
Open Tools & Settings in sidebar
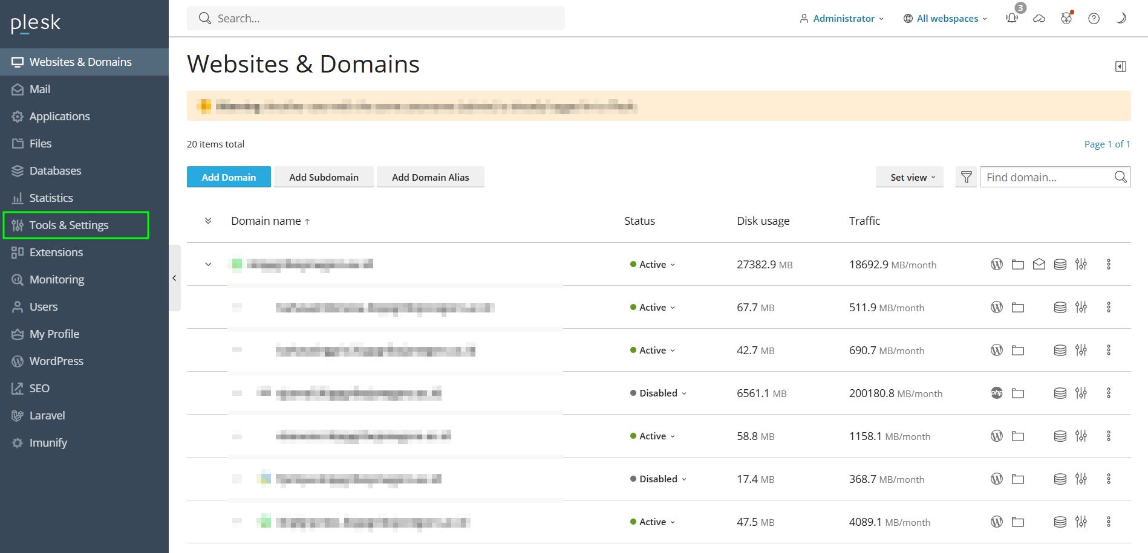point(69,225)
